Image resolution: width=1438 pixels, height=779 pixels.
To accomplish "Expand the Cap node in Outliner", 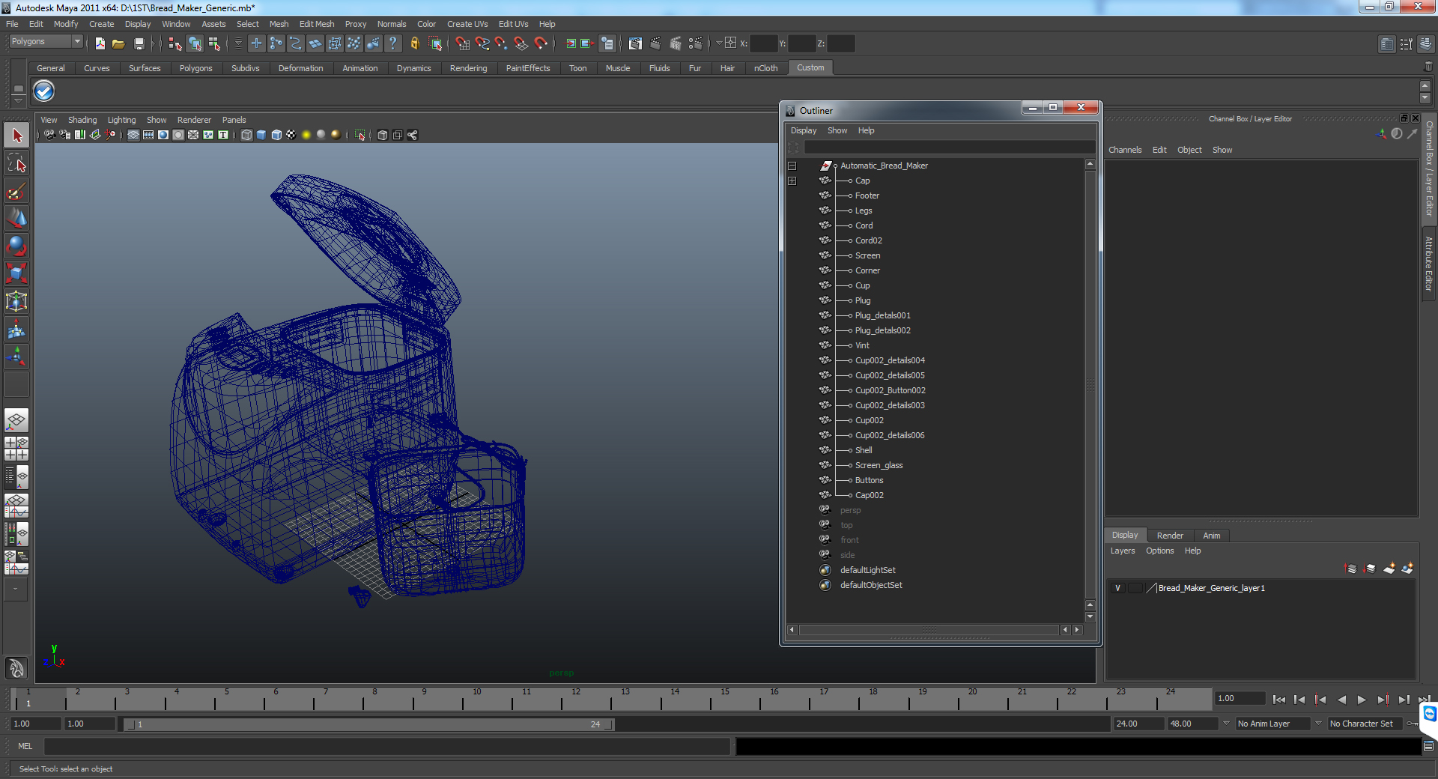I will pos(792,181).
